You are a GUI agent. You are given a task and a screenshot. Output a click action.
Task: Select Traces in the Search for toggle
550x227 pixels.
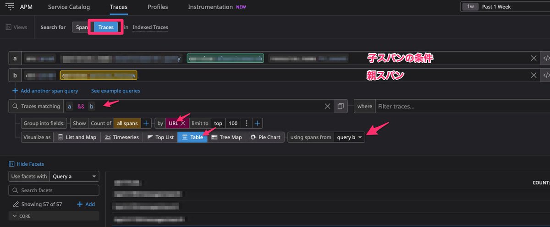click(x=106, y=27)
